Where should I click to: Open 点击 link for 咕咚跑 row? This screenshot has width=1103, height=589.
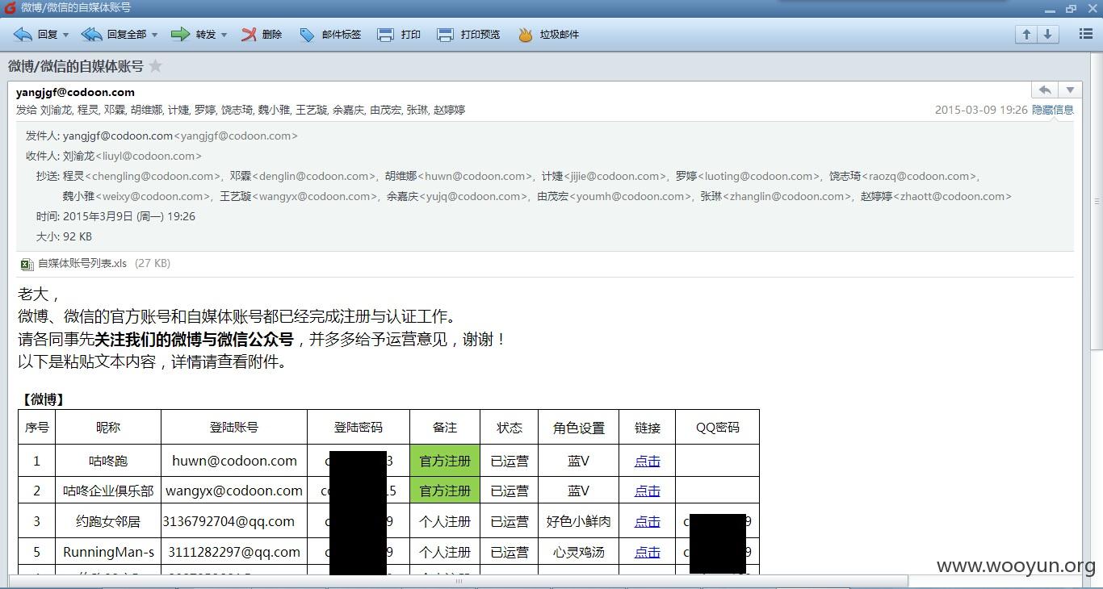point(648,461)
